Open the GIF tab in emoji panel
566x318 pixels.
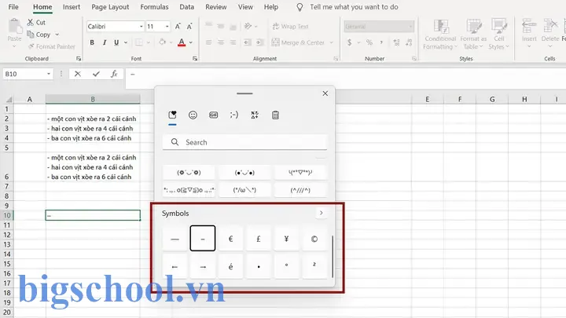point(213,115)
